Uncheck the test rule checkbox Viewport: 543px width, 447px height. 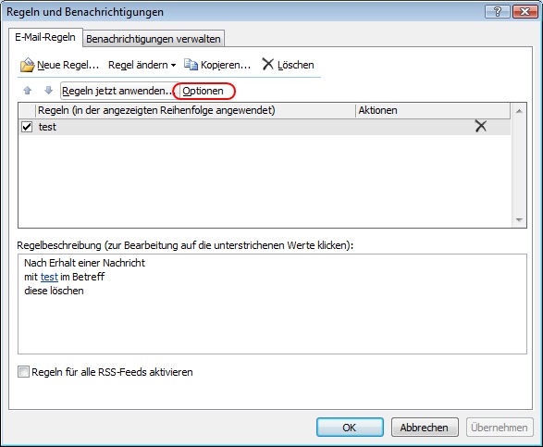pos(27,127)
